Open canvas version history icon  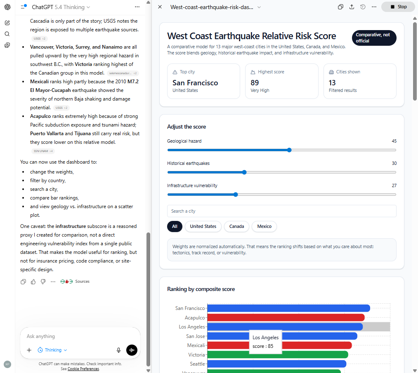pos(363,7)
